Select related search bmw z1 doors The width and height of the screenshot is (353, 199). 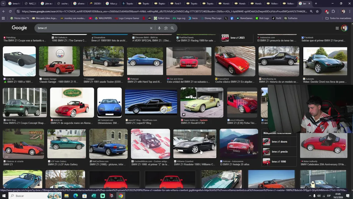(x=279, y=142)
